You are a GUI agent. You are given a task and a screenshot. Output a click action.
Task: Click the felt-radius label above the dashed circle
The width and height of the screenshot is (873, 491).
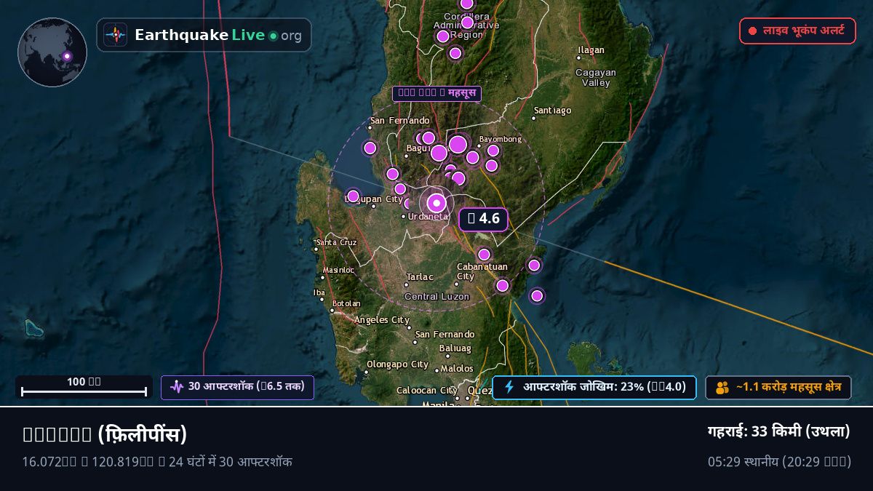pyautogui.click(x=436, y=93)
